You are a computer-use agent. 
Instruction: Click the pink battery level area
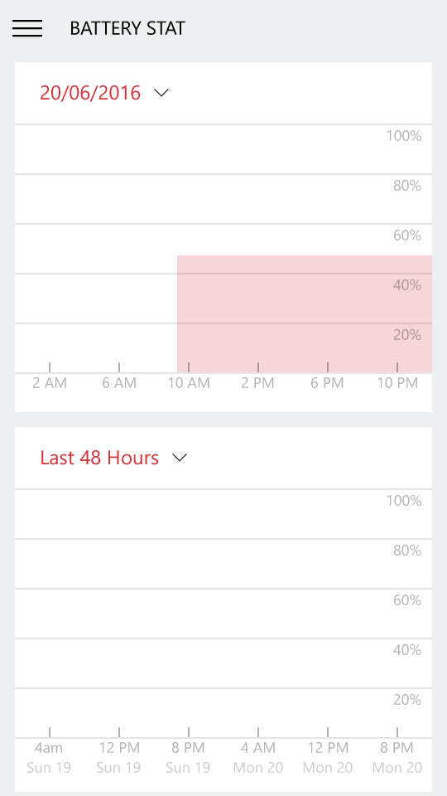(x=304, y=314)
